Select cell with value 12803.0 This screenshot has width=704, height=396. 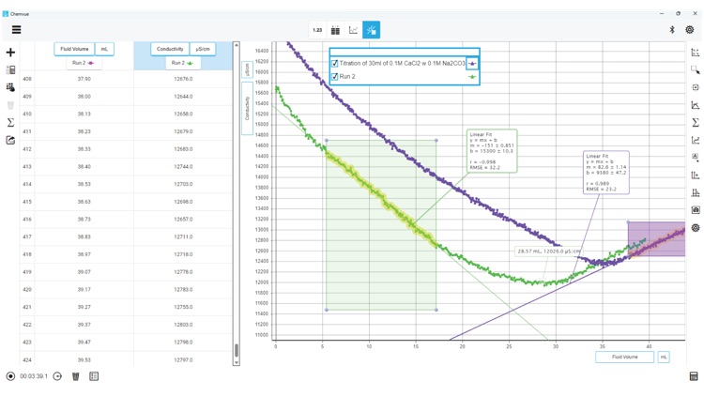pyautogui.click(x=183, y=325)
